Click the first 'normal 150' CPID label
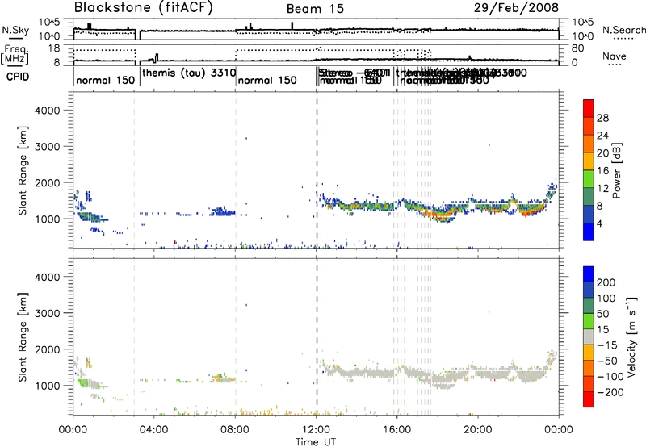 pos(106,80)
